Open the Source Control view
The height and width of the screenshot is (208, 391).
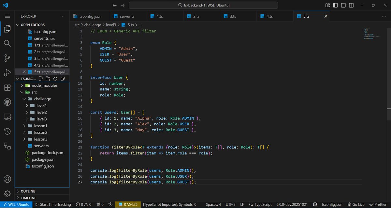[x=7, y=58]
